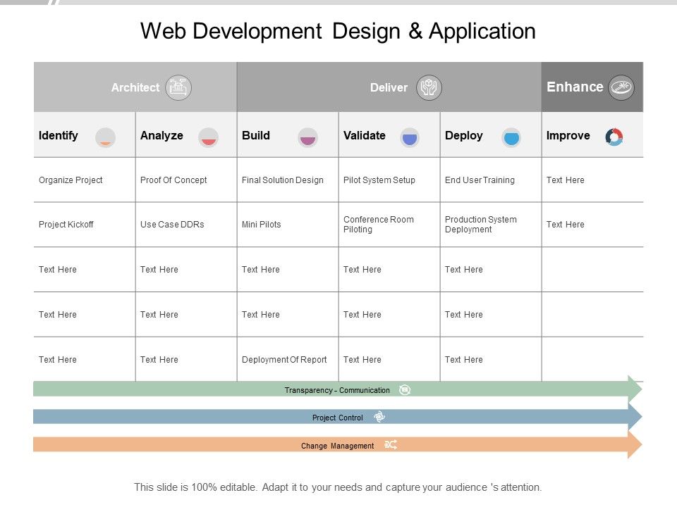Screen dimensions: 677x507
Task: Click the Transparency - Communication icon
Action: coord(405,389)
